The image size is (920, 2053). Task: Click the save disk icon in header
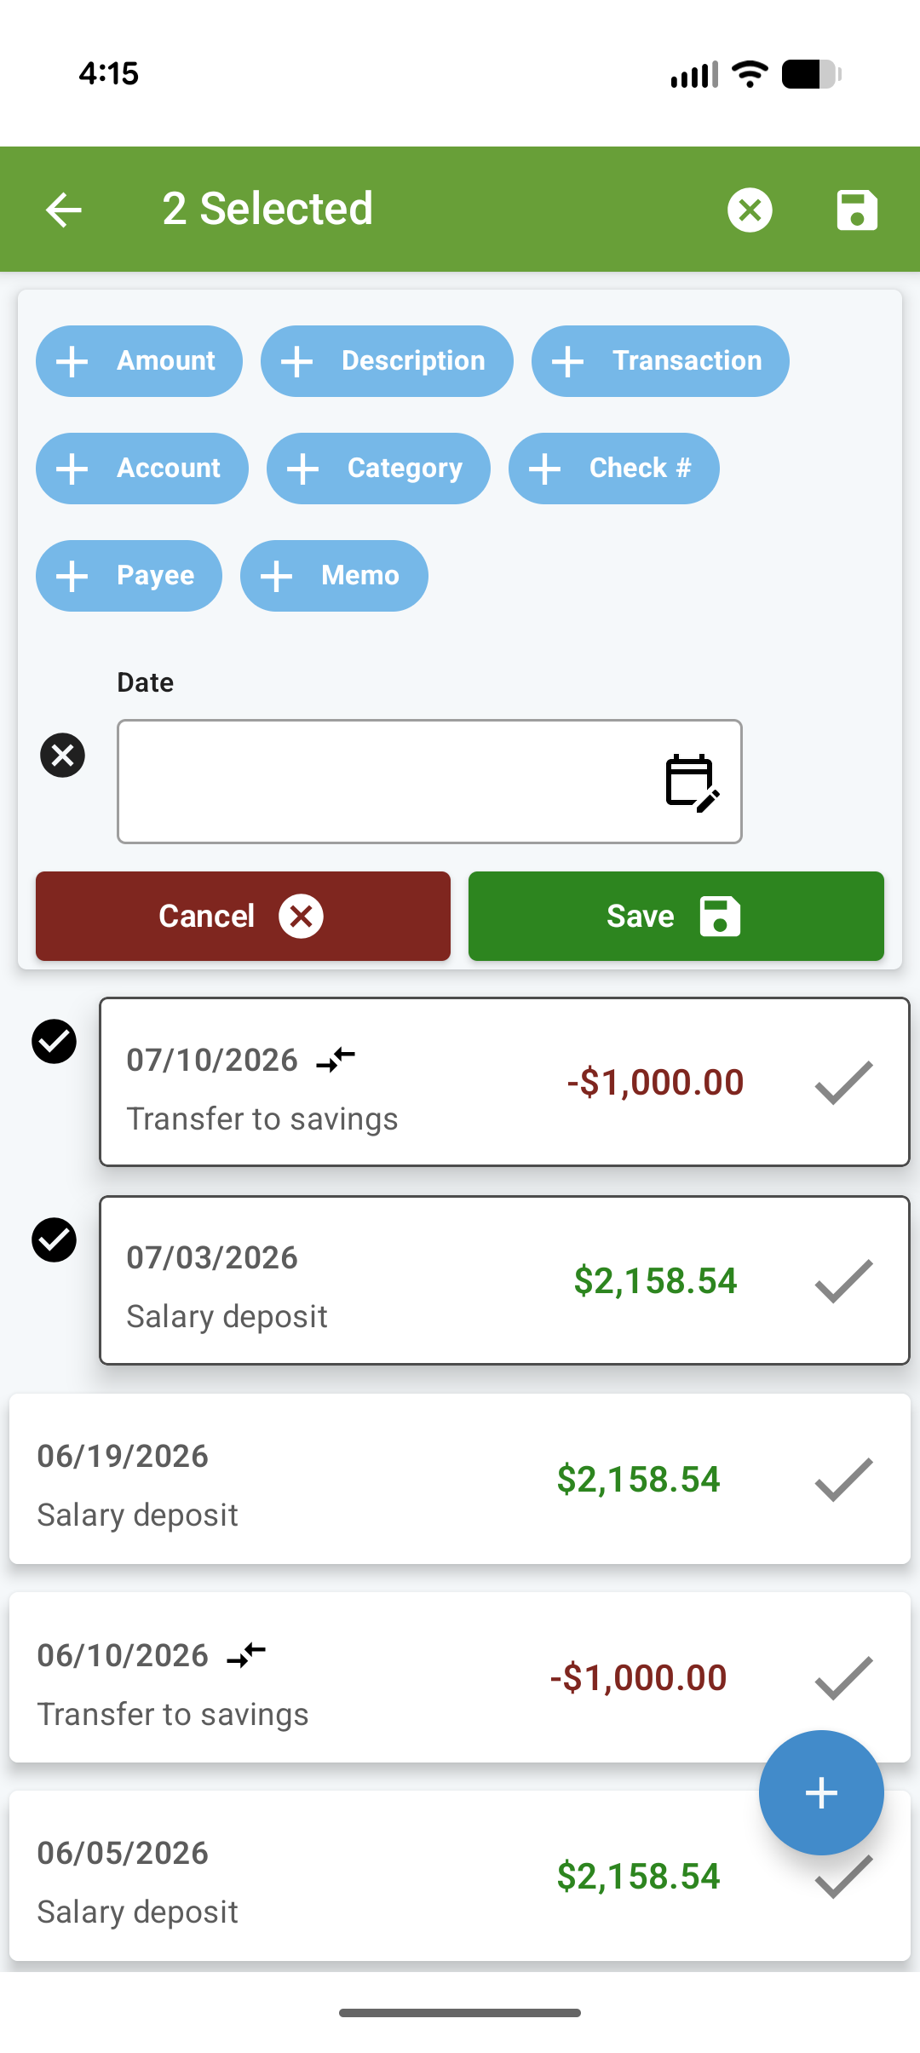click(x=856, y=210)
